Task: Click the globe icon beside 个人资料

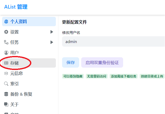Action: [x=6, y=22]
